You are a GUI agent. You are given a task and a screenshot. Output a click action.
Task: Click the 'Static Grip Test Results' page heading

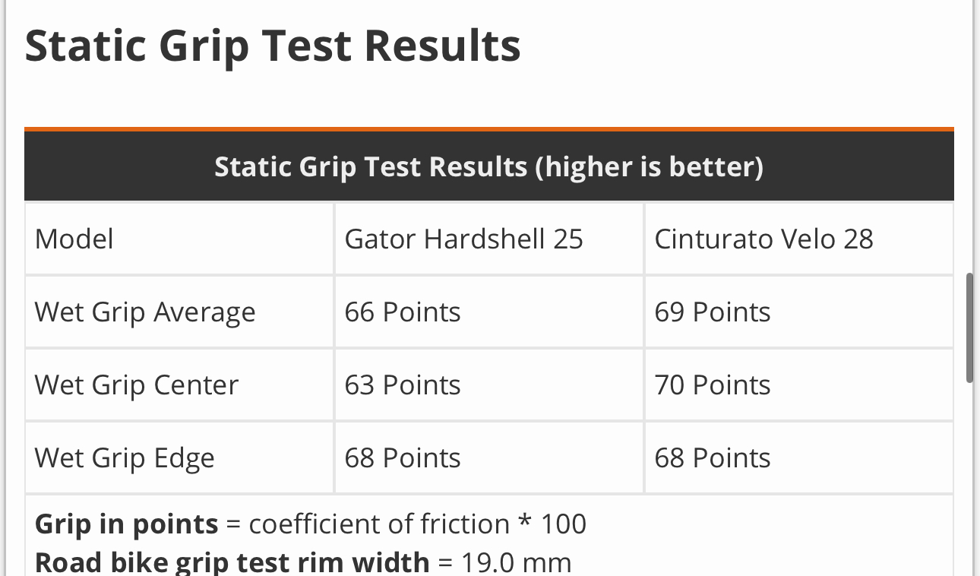273,46
